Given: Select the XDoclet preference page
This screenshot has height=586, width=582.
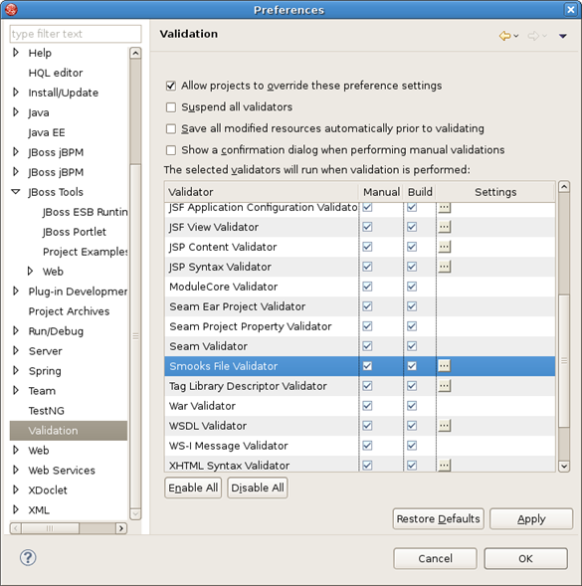Looking at the screenshot, I should (x=48, y=489).
